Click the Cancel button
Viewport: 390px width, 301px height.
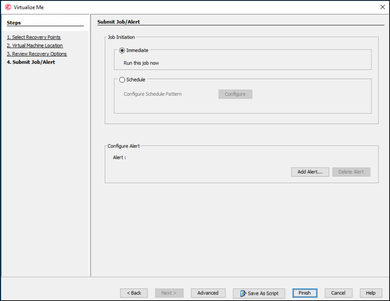pos(338,293)
